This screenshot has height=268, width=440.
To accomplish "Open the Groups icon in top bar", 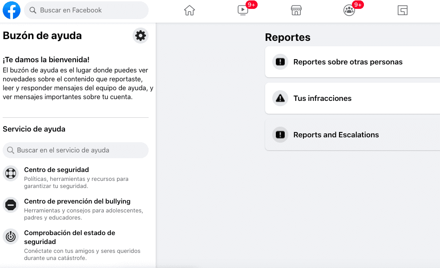I will pyautogui.click(x=349, y=10).
